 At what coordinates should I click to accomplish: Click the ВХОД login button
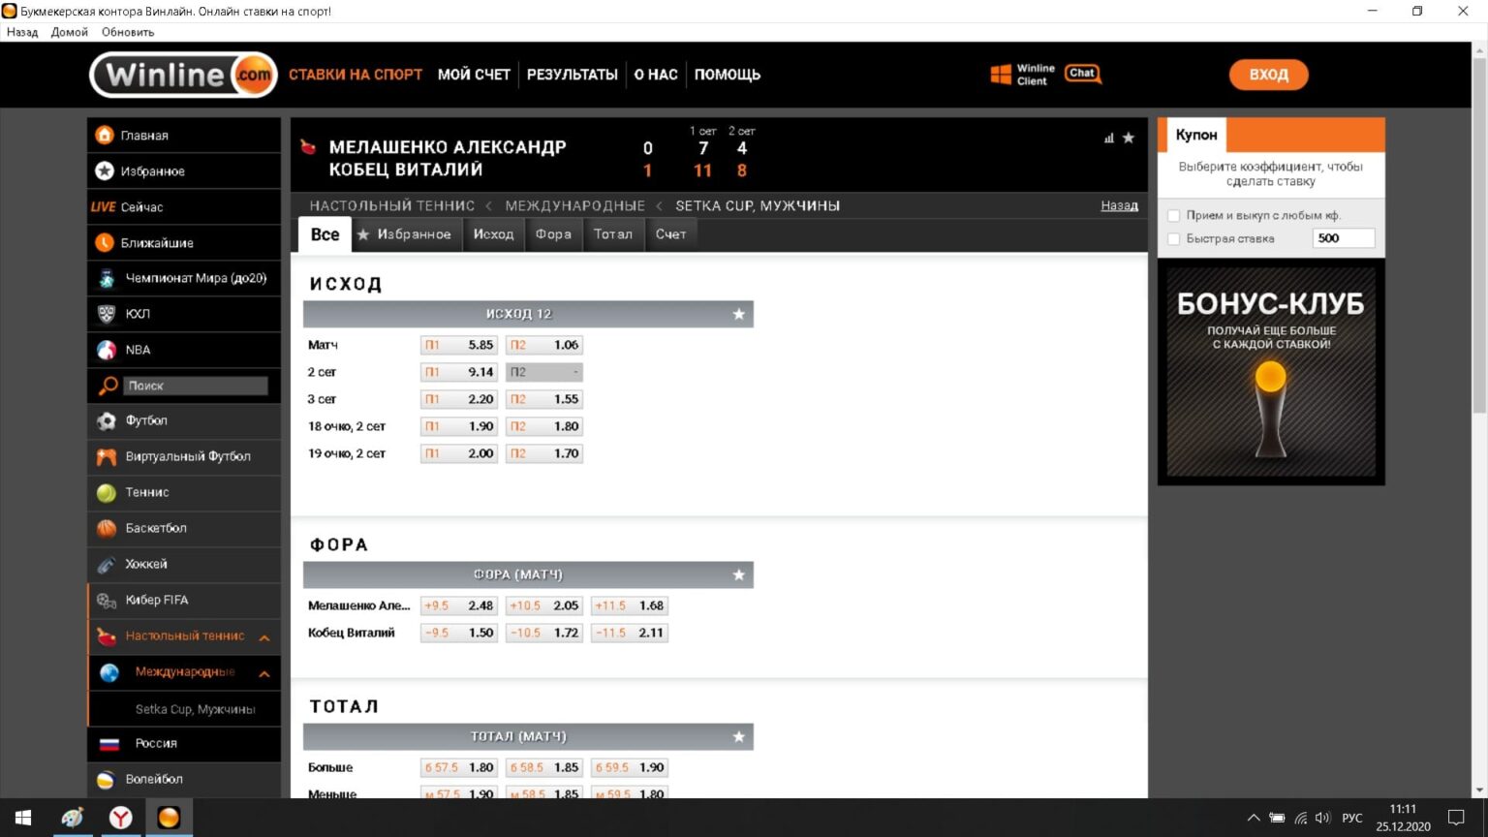click(x=1269, y=75)
